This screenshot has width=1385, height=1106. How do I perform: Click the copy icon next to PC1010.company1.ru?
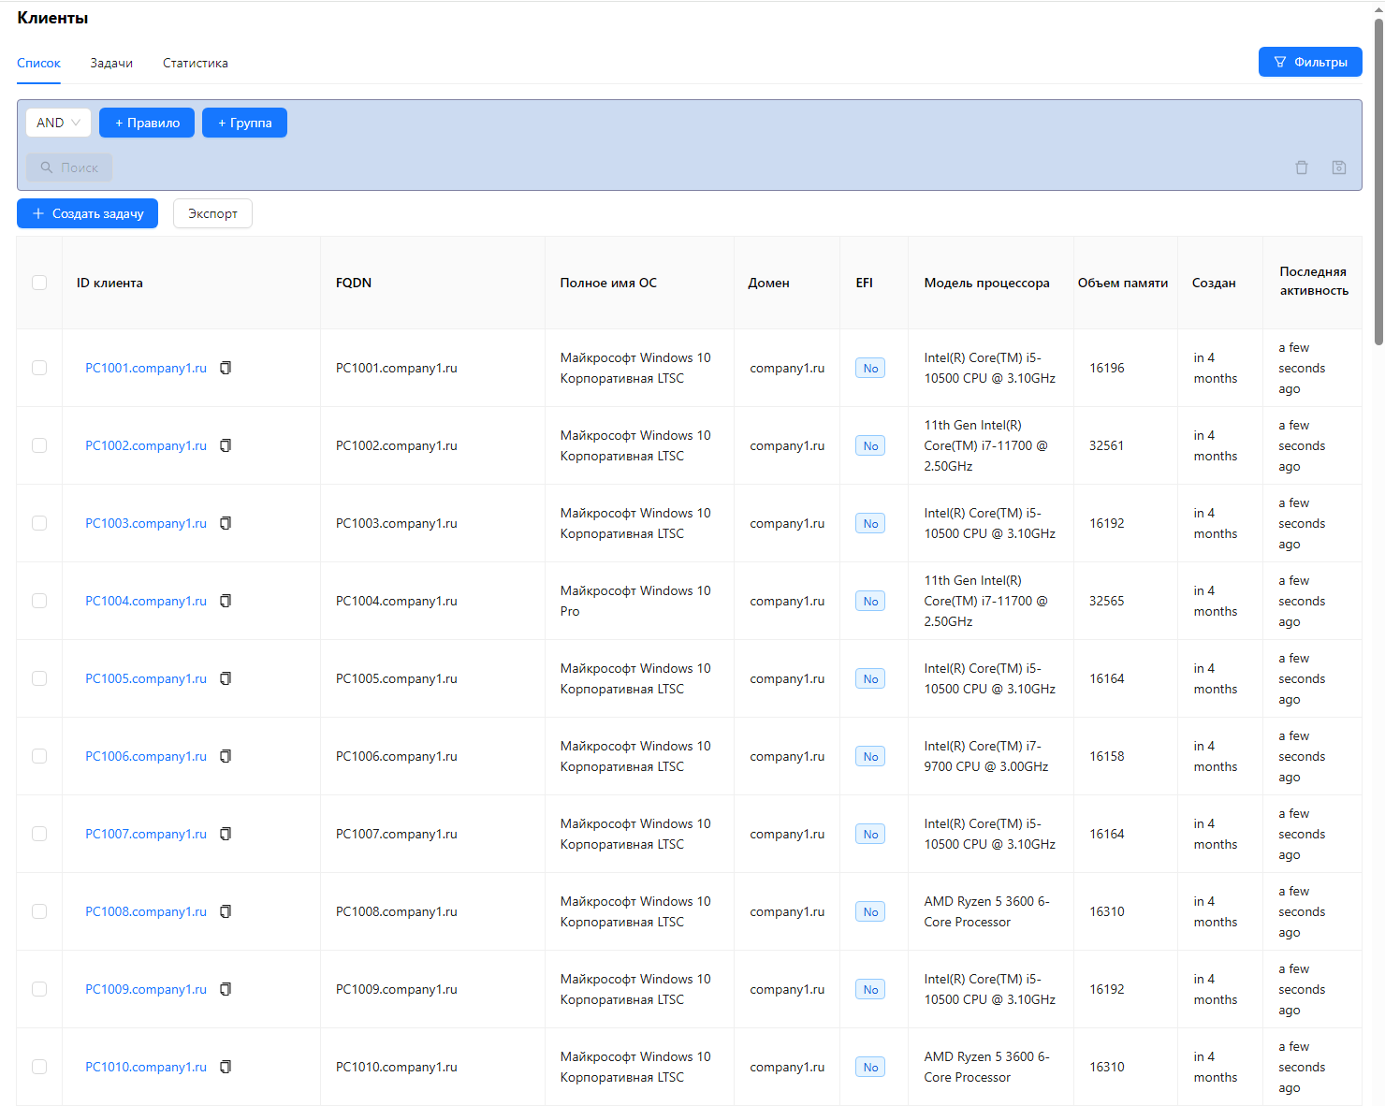point(226,1067)
